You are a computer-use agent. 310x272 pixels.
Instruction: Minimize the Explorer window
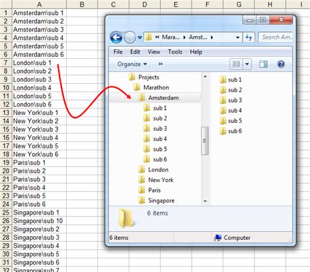[250, 20]
